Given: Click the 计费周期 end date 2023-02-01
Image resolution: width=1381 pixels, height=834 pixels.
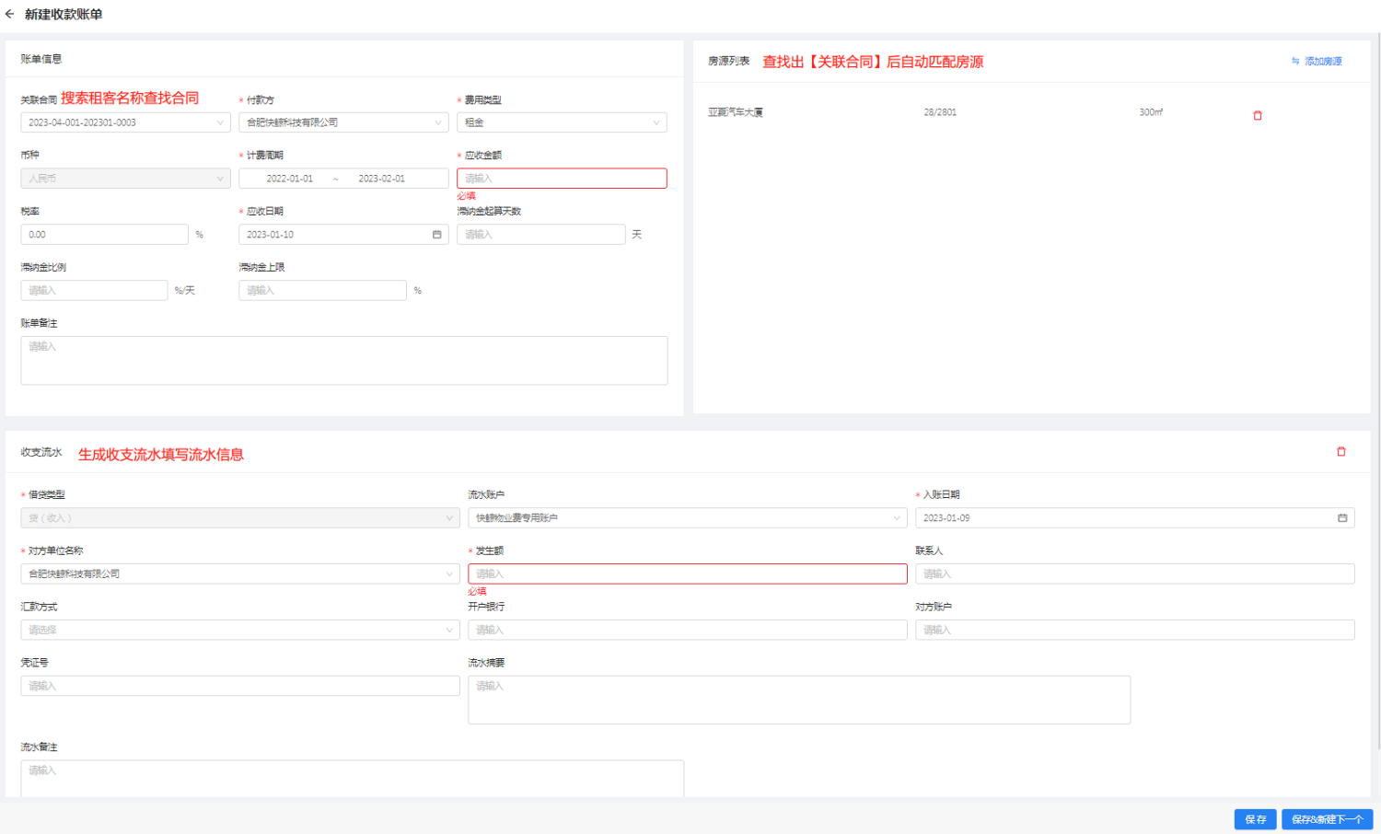Looking at the screenshot, I should [381, 179].
